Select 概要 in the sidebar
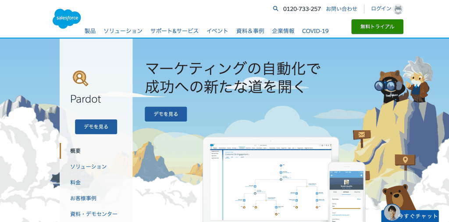Viewport: 449px width, 222px height. point(75,150)
